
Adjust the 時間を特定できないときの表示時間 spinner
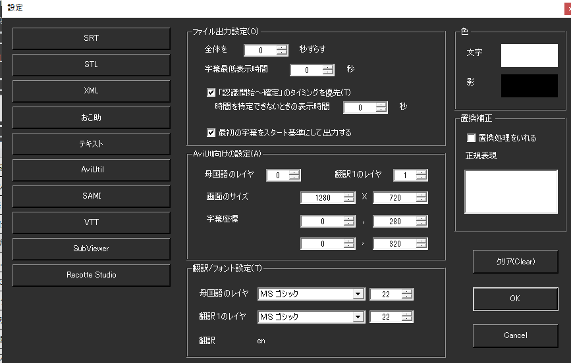[x=381, y=107]
